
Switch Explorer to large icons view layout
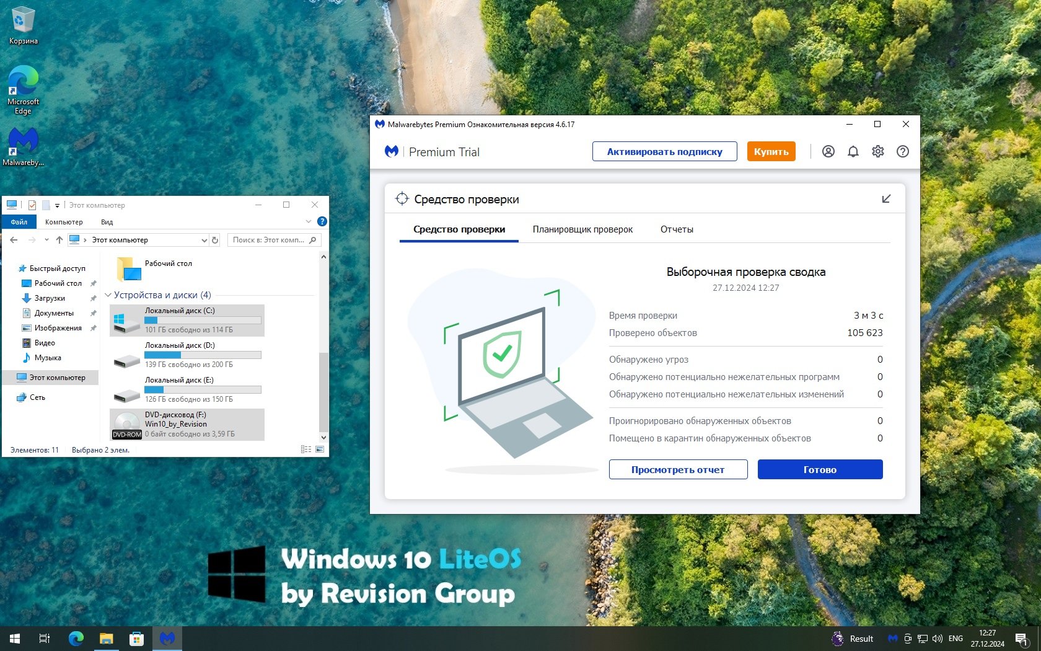pos(320,449)
